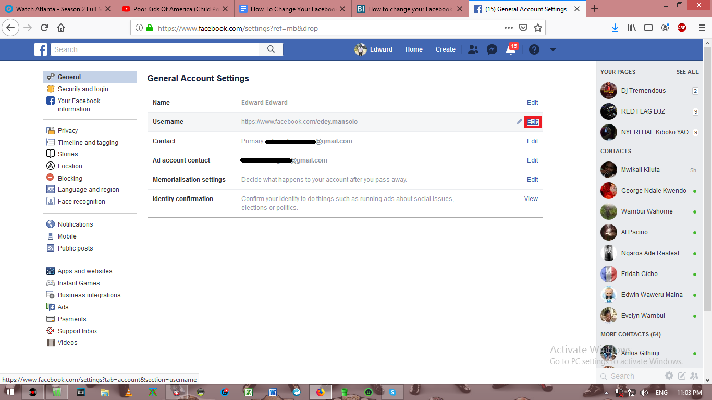Screen dimensions: 712x400
Task: Click SEE ALL in Your Pages
Action: [x=688, y=72]
